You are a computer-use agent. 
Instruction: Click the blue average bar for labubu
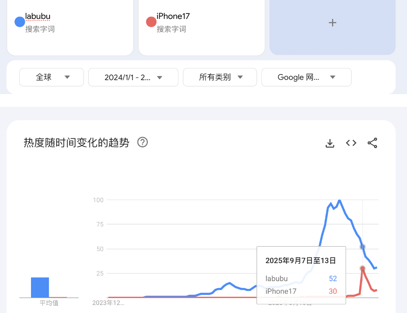click(x=40, y=287)
